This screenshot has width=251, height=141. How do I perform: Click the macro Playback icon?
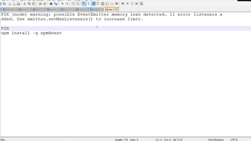(x=132, y=4)
